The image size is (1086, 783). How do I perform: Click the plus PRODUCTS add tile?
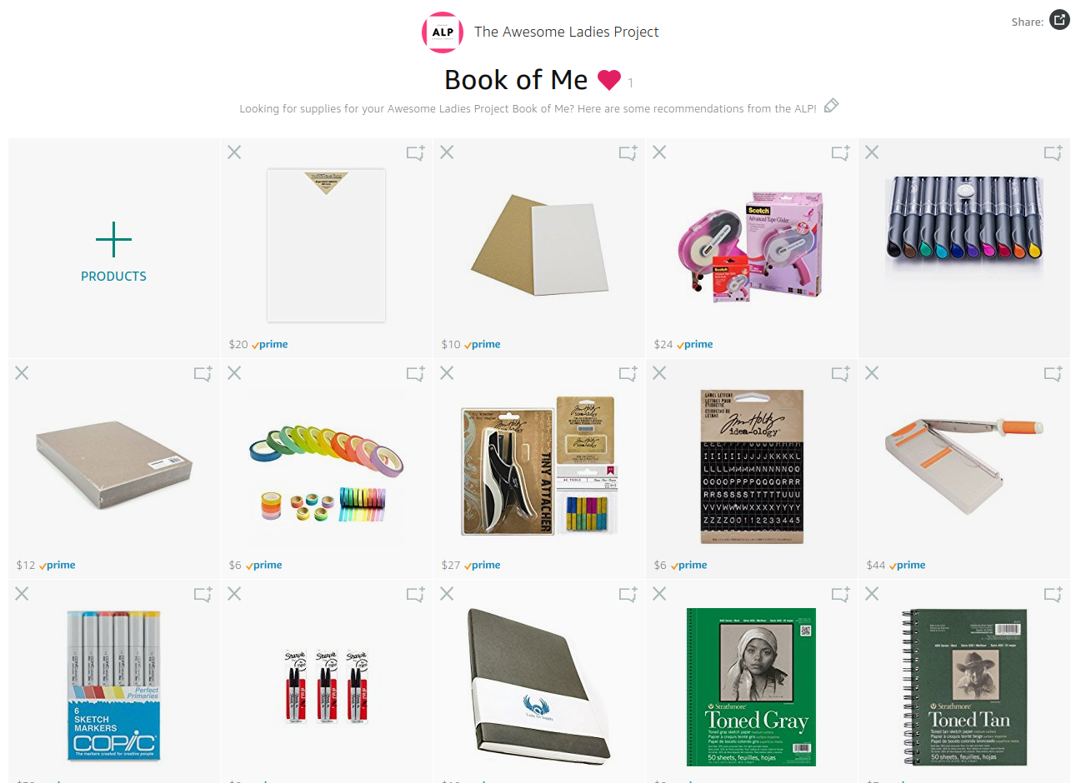[114, 249]
